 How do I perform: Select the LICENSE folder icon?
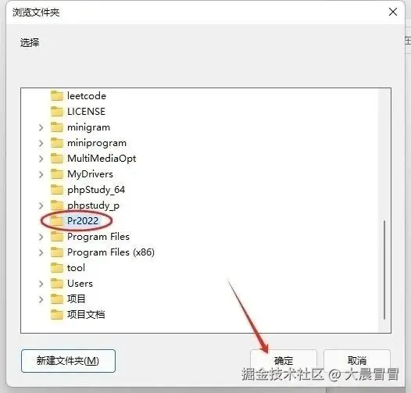tap(56, 112)
